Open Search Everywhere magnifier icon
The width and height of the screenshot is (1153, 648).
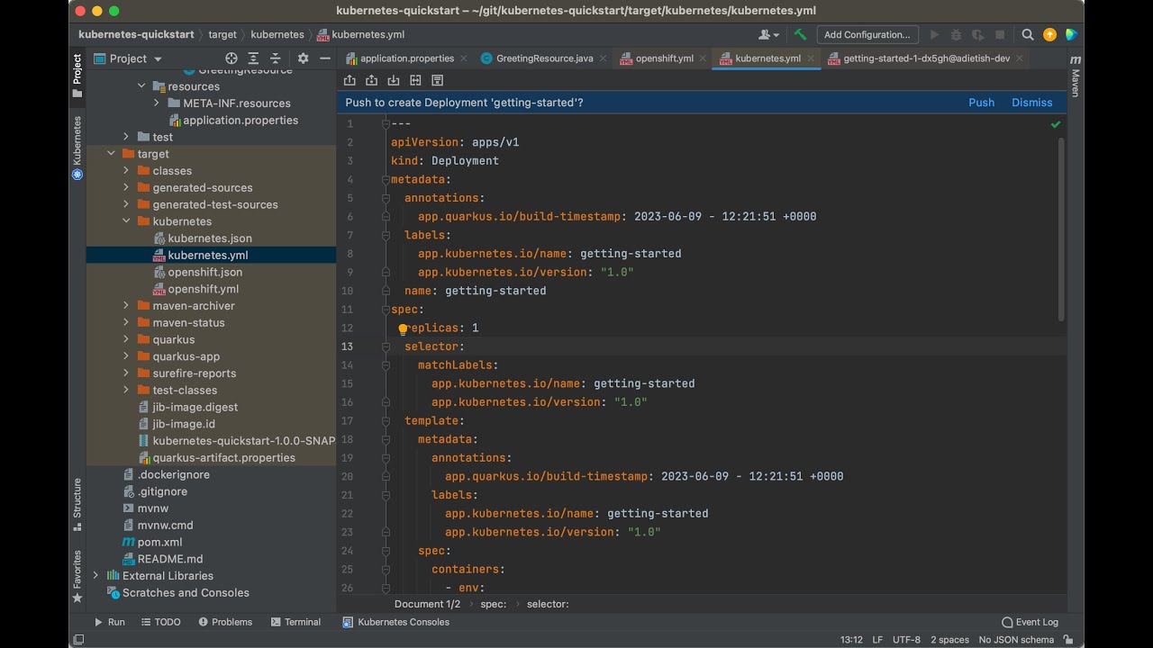tap(1028, 35)
